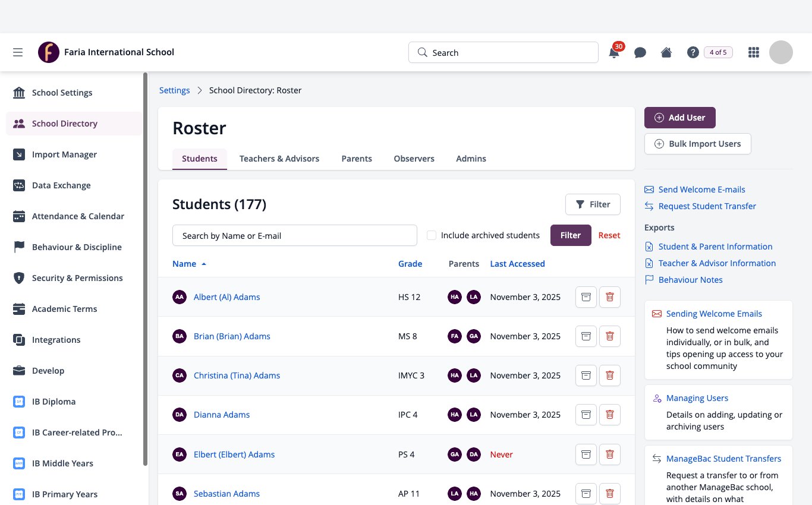Image resolution: width=812 pixels, height=505 pixels.
Task: Open IB Diploma in sidebar
Action: (x=74, y=402)
